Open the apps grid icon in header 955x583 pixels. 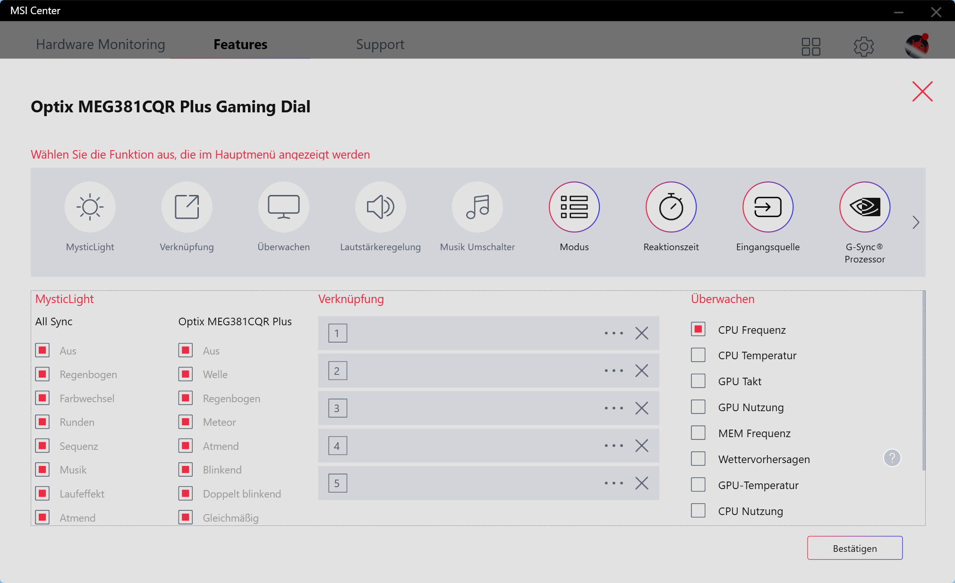(x=811, y=46)
